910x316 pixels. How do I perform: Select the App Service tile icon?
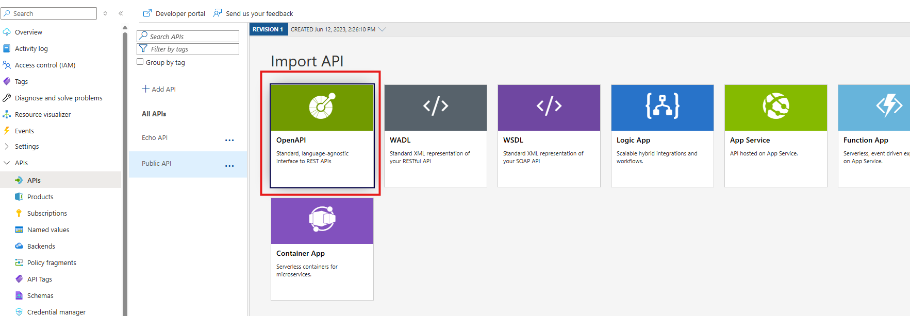point(775,107)
